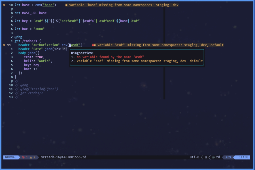Click the W warning sign on line 10
This screenshot has width=255, height=170.
coord(4,5)
